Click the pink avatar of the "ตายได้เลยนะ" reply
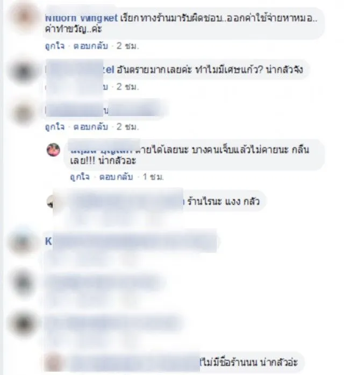This screenshot has width=344, height=375. 53,150
